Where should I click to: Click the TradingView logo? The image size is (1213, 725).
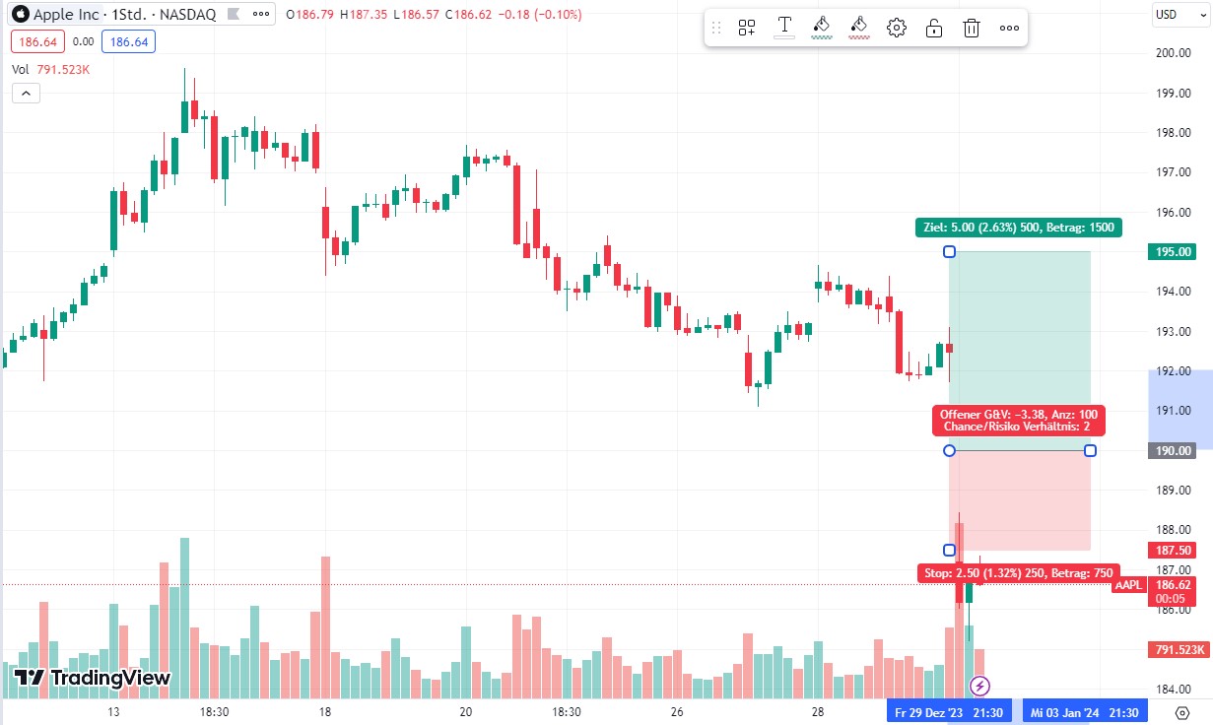click(x=92, y=678)
